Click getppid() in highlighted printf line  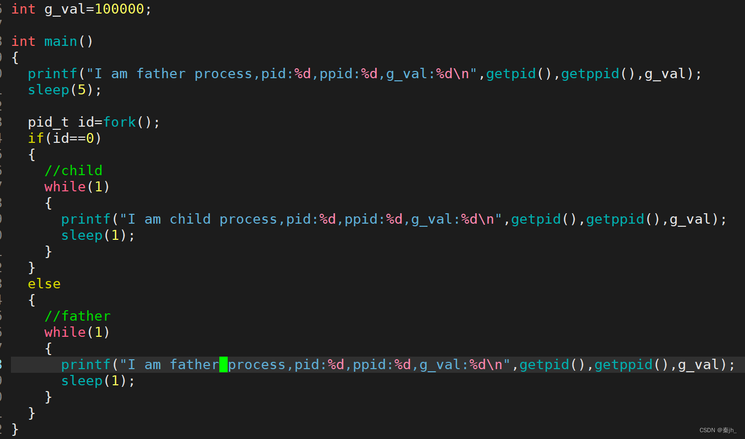tap(631, 364)
